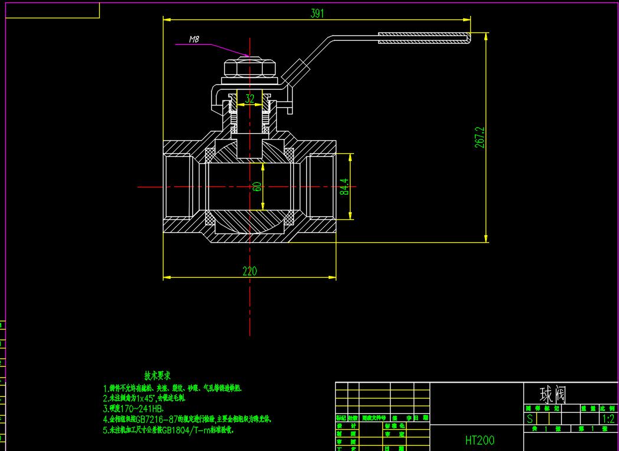
Task: Select the M8 thread leader label
Action: tap(194, 39)
